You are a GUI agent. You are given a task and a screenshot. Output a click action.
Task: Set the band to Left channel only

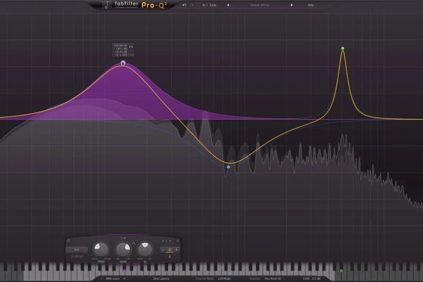(163, 250)
